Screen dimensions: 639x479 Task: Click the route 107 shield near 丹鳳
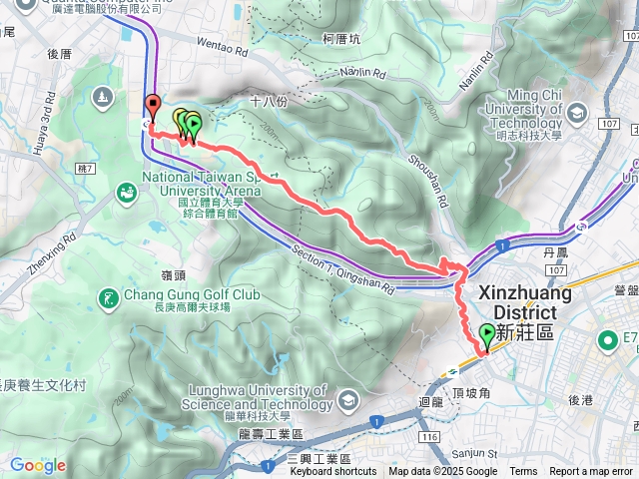[556, 270]
